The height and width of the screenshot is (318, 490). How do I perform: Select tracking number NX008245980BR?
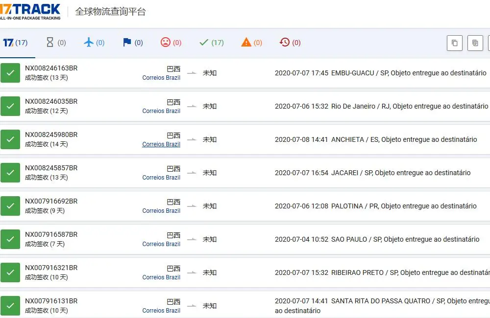51,135
